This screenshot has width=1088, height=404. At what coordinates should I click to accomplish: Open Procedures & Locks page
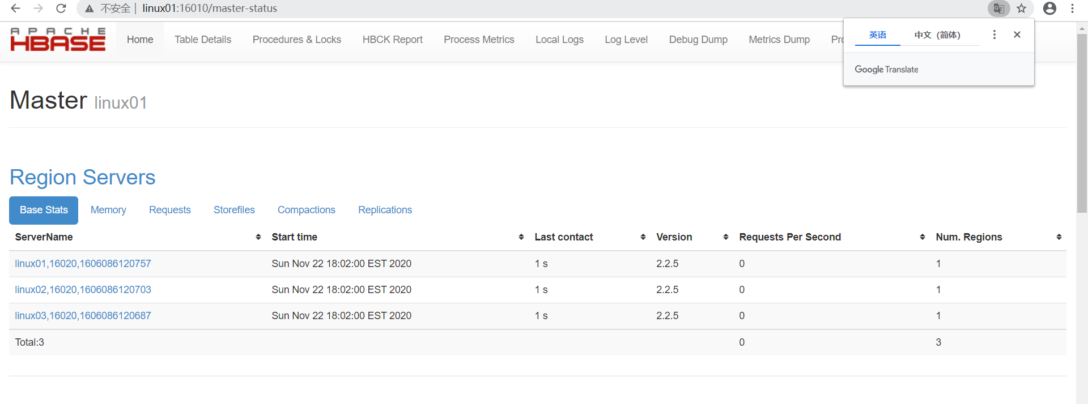297,40
